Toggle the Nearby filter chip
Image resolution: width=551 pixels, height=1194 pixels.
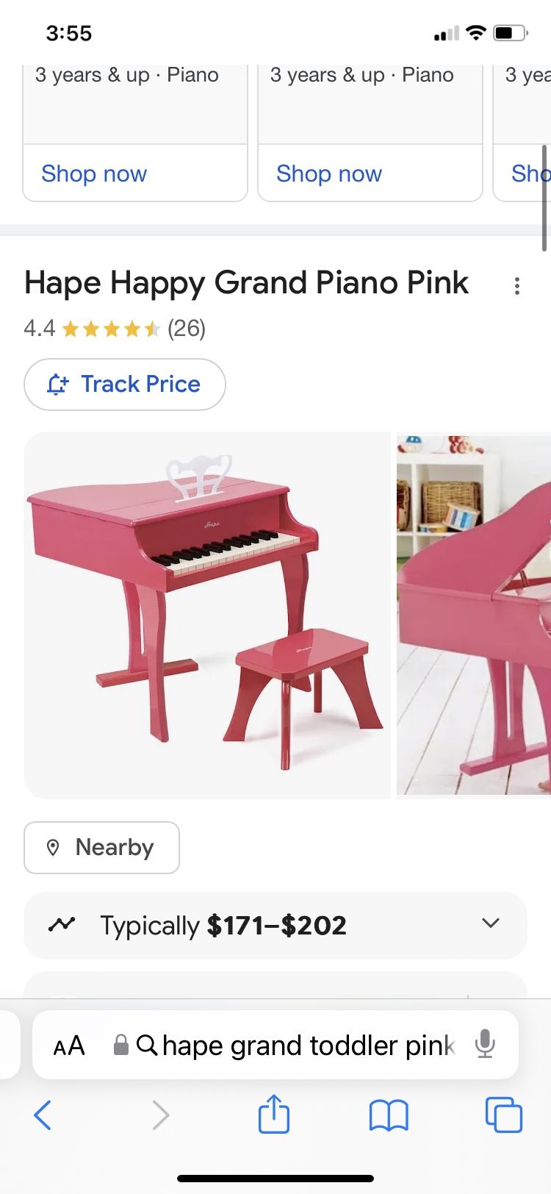click(101, 848)
